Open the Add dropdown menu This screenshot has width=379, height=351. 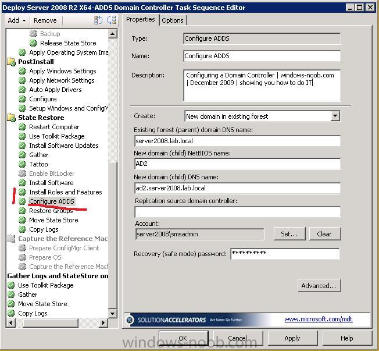coord(16,20)
